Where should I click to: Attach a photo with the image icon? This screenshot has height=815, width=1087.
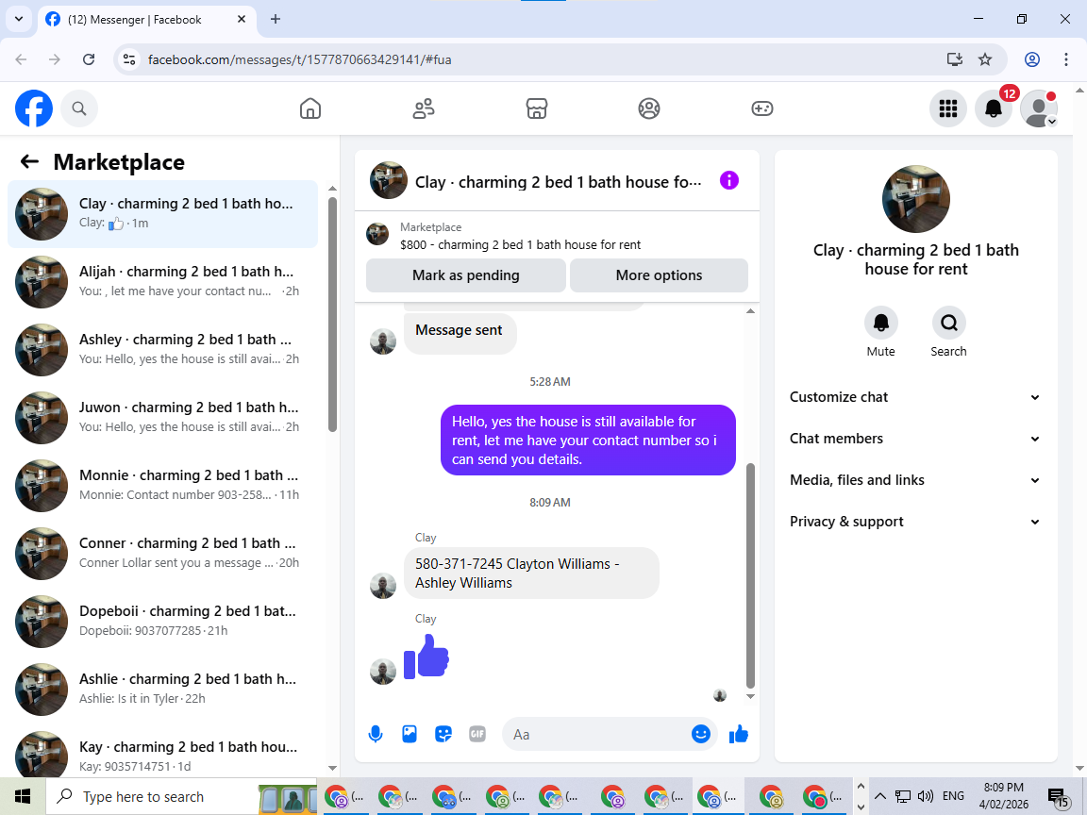tap(409, 734)
